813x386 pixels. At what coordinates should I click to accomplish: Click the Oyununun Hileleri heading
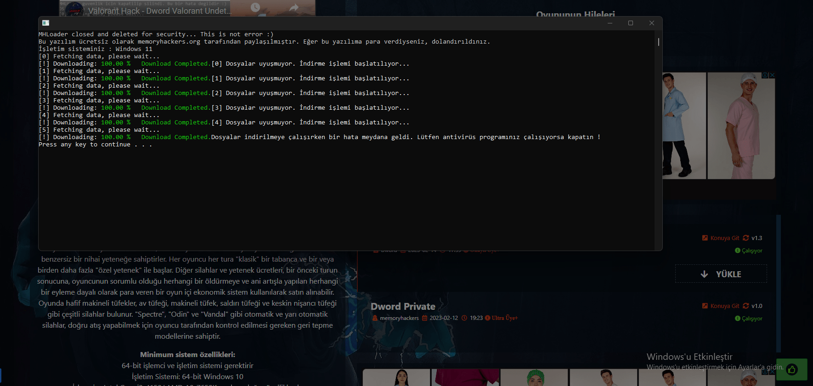pos(575,15)
